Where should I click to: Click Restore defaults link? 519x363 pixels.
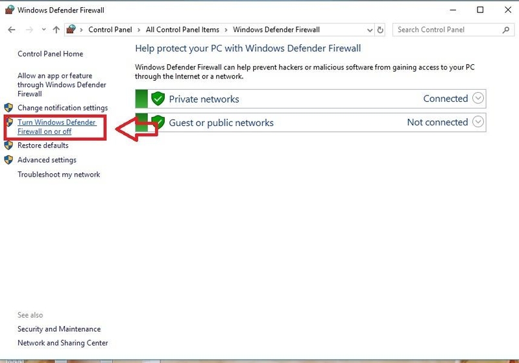click(x=43, y=145)
